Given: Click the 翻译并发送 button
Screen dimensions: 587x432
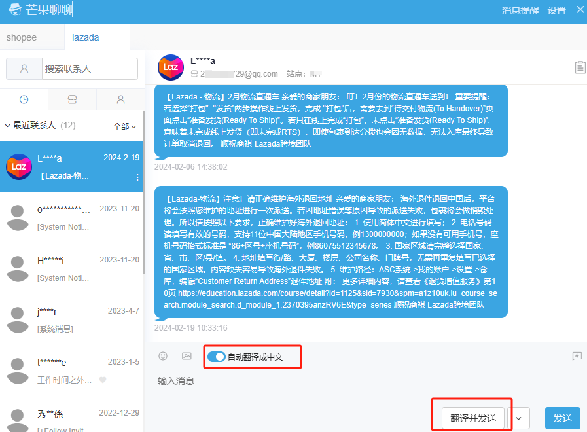Looking at the screenshot, I should click(x=473, y=418).
